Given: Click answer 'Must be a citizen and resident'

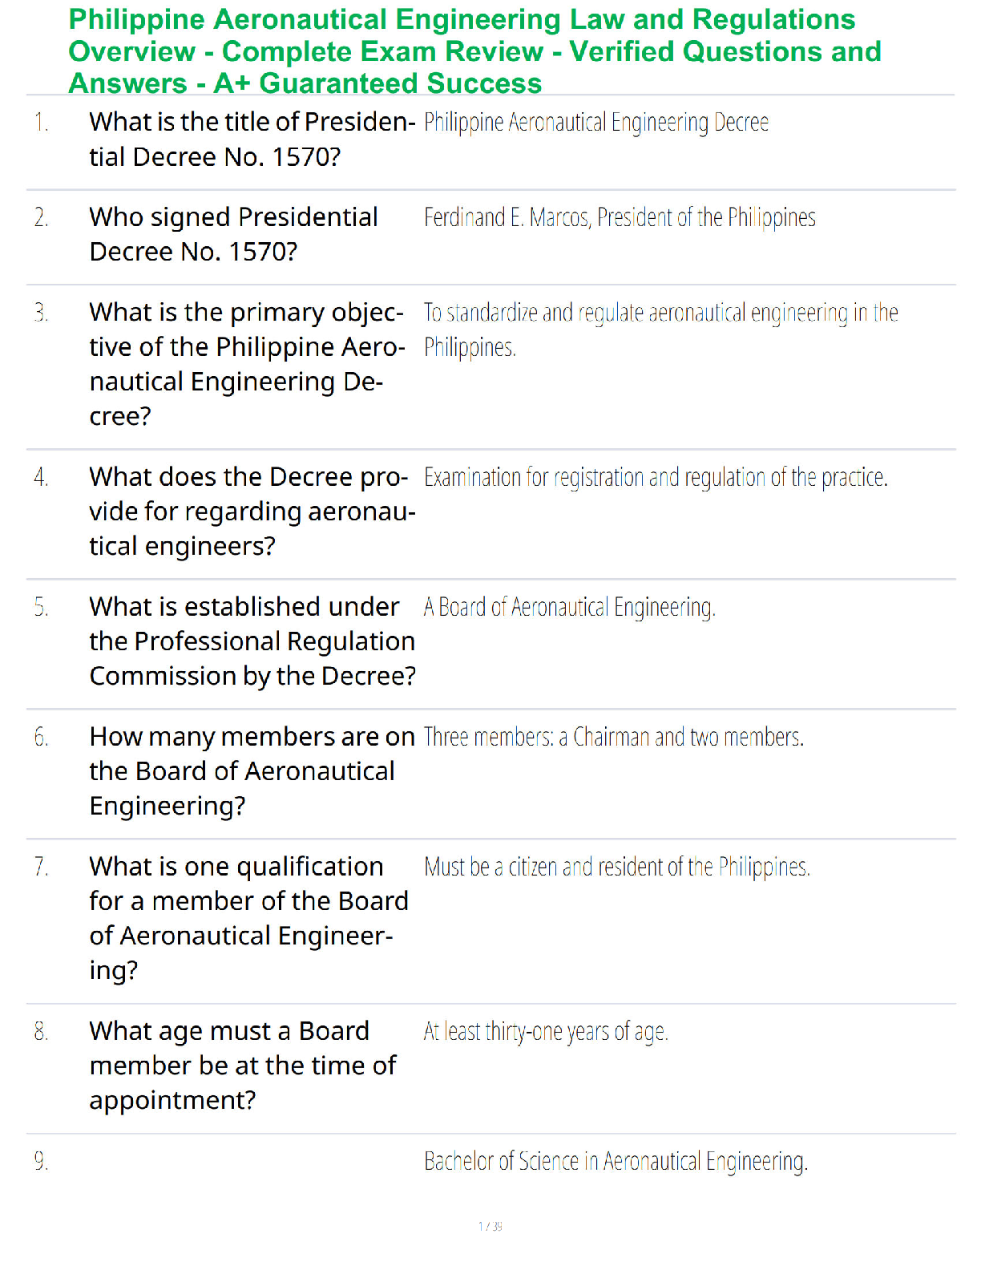Looking at the screenshot, I should point(617,868).
